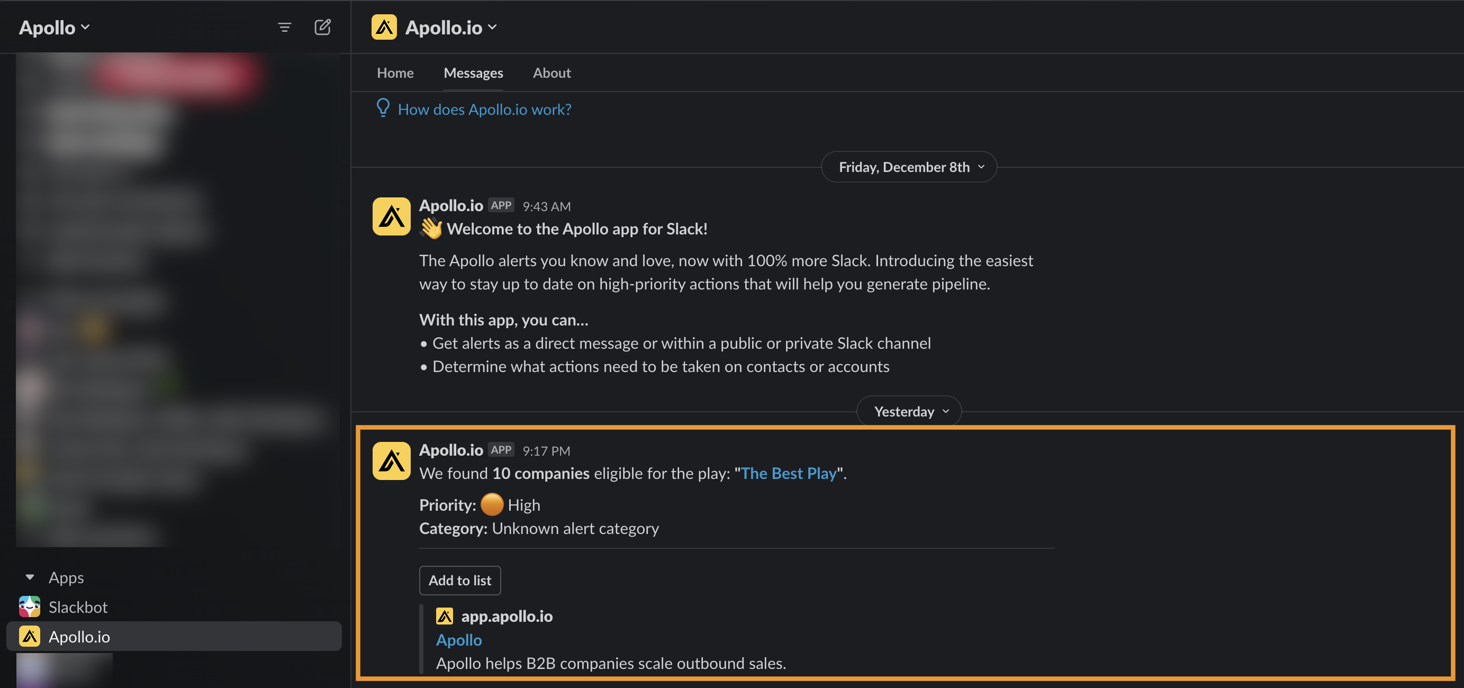Click the small Apollo icon beside app.apollo.io
Image resolution: width=1464 pixels, height=688 pixels.
pyautogui.click(x=445, y=616)
